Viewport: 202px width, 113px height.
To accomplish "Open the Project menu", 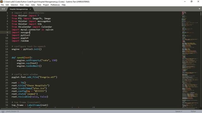I will point(46,5).
